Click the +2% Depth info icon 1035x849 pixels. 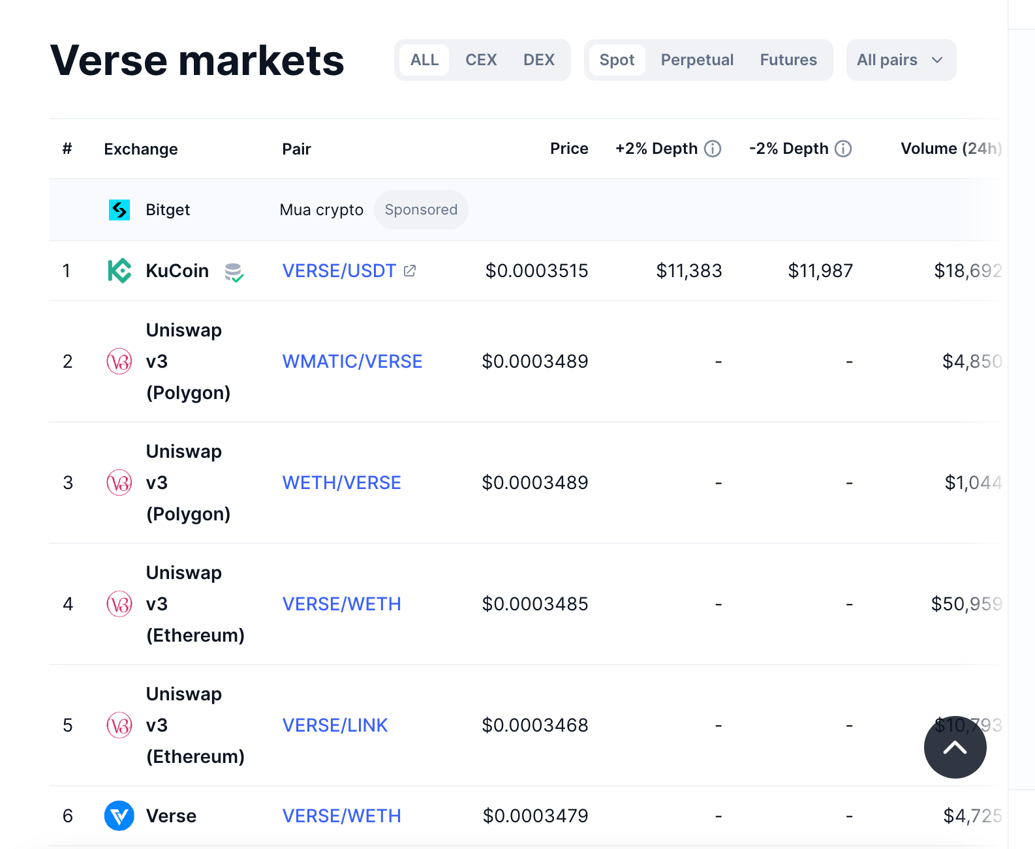point(713,149)
